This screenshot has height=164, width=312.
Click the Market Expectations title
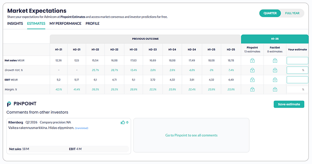coord(37,11)
